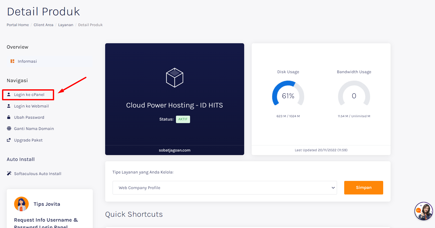The width and height of the screenshot is (435, 228).
Task: Click the 623 M / 1024 M value
Action: coord(288,116)
